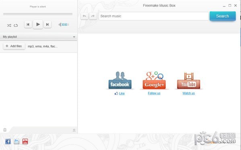The image size is (241, 150).
Task: Click the 'Player is silent' status text
Action: click(38, 6)
